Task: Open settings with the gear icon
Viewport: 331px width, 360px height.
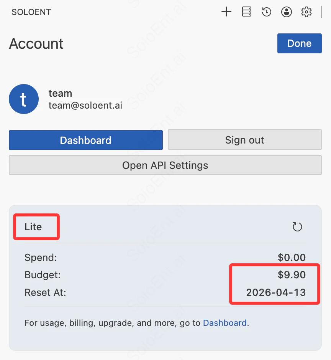Action: (306, 12)
